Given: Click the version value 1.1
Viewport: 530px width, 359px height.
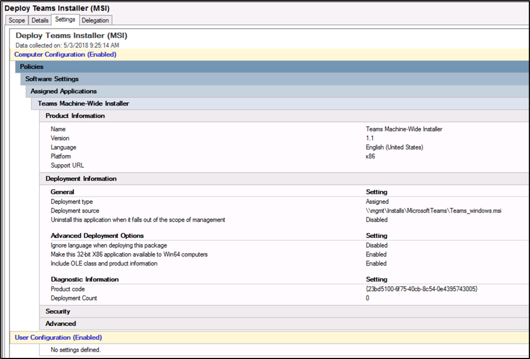Looking at the screenshot, I should (x=370, y=138).
